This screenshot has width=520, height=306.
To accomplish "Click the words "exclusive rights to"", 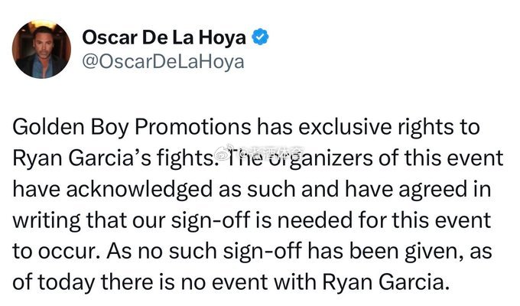I will click(389, 127).
